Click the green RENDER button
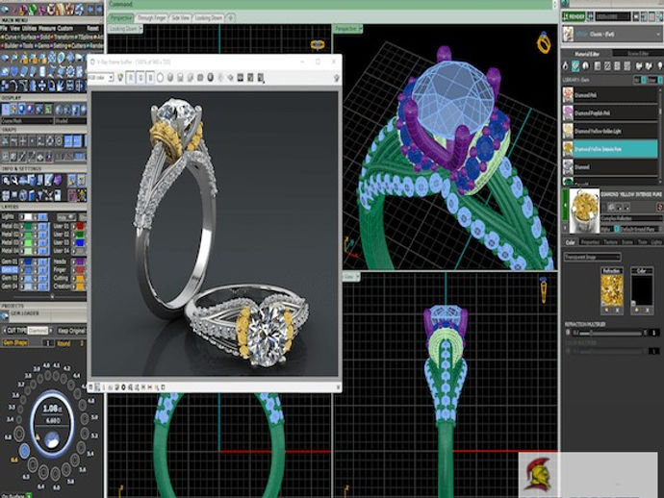Viewport: 664px width, 498px height. pyautogui.click(x=574, y=16)
